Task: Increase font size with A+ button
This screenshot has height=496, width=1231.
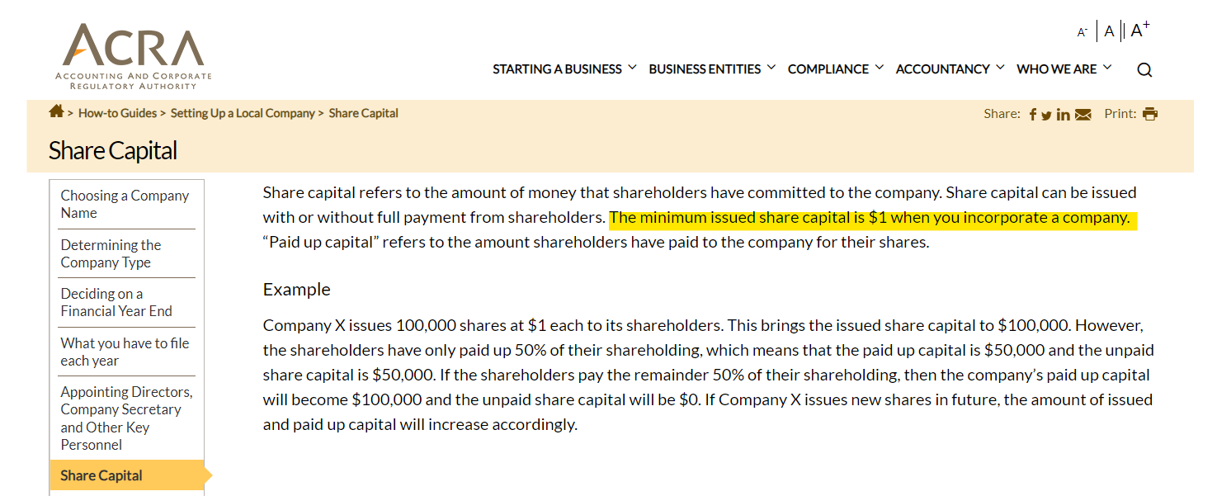Action: click(x=1140, y=31)
